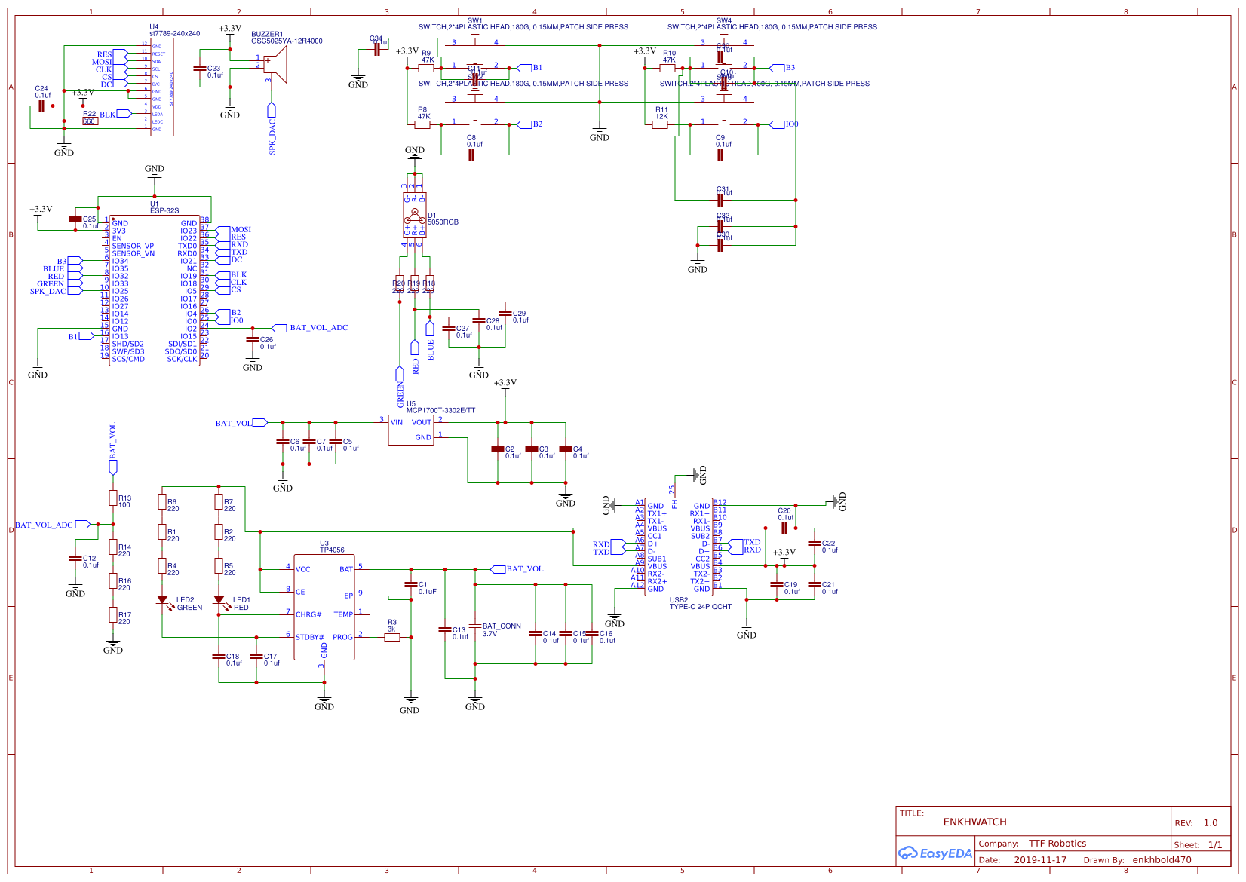The width and height of the screenshot is (1246, 882).
Task: Click the SW4 switch description text
Action: pos(772,27)
